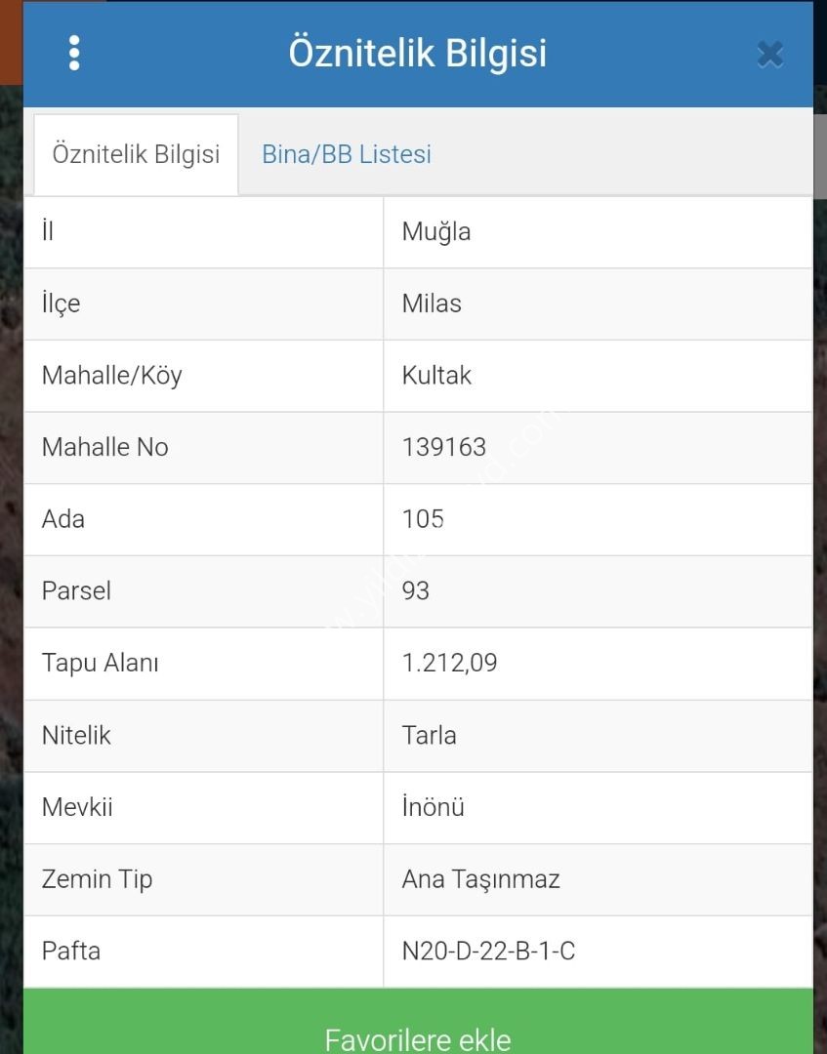
Task: Select the Ada value 105
Action: coord(423,519)
